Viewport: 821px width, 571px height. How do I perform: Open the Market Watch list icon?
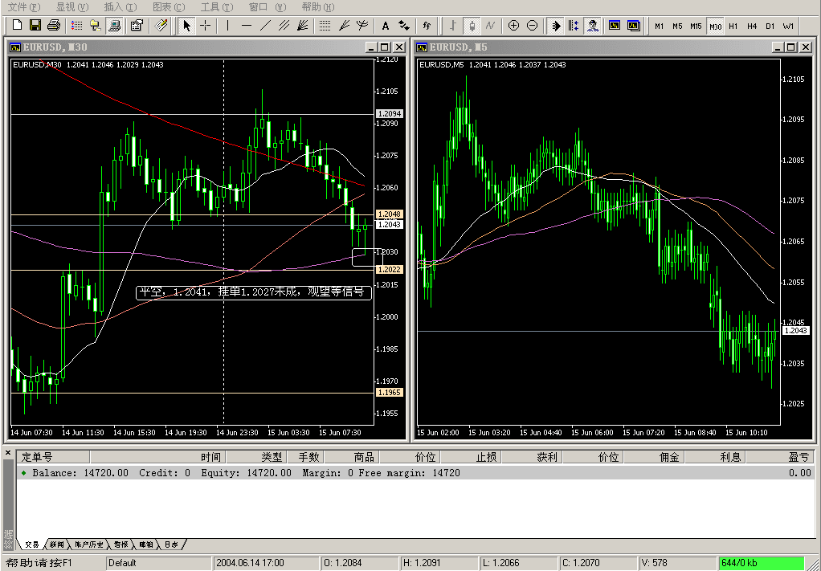(x=77, y=25)
